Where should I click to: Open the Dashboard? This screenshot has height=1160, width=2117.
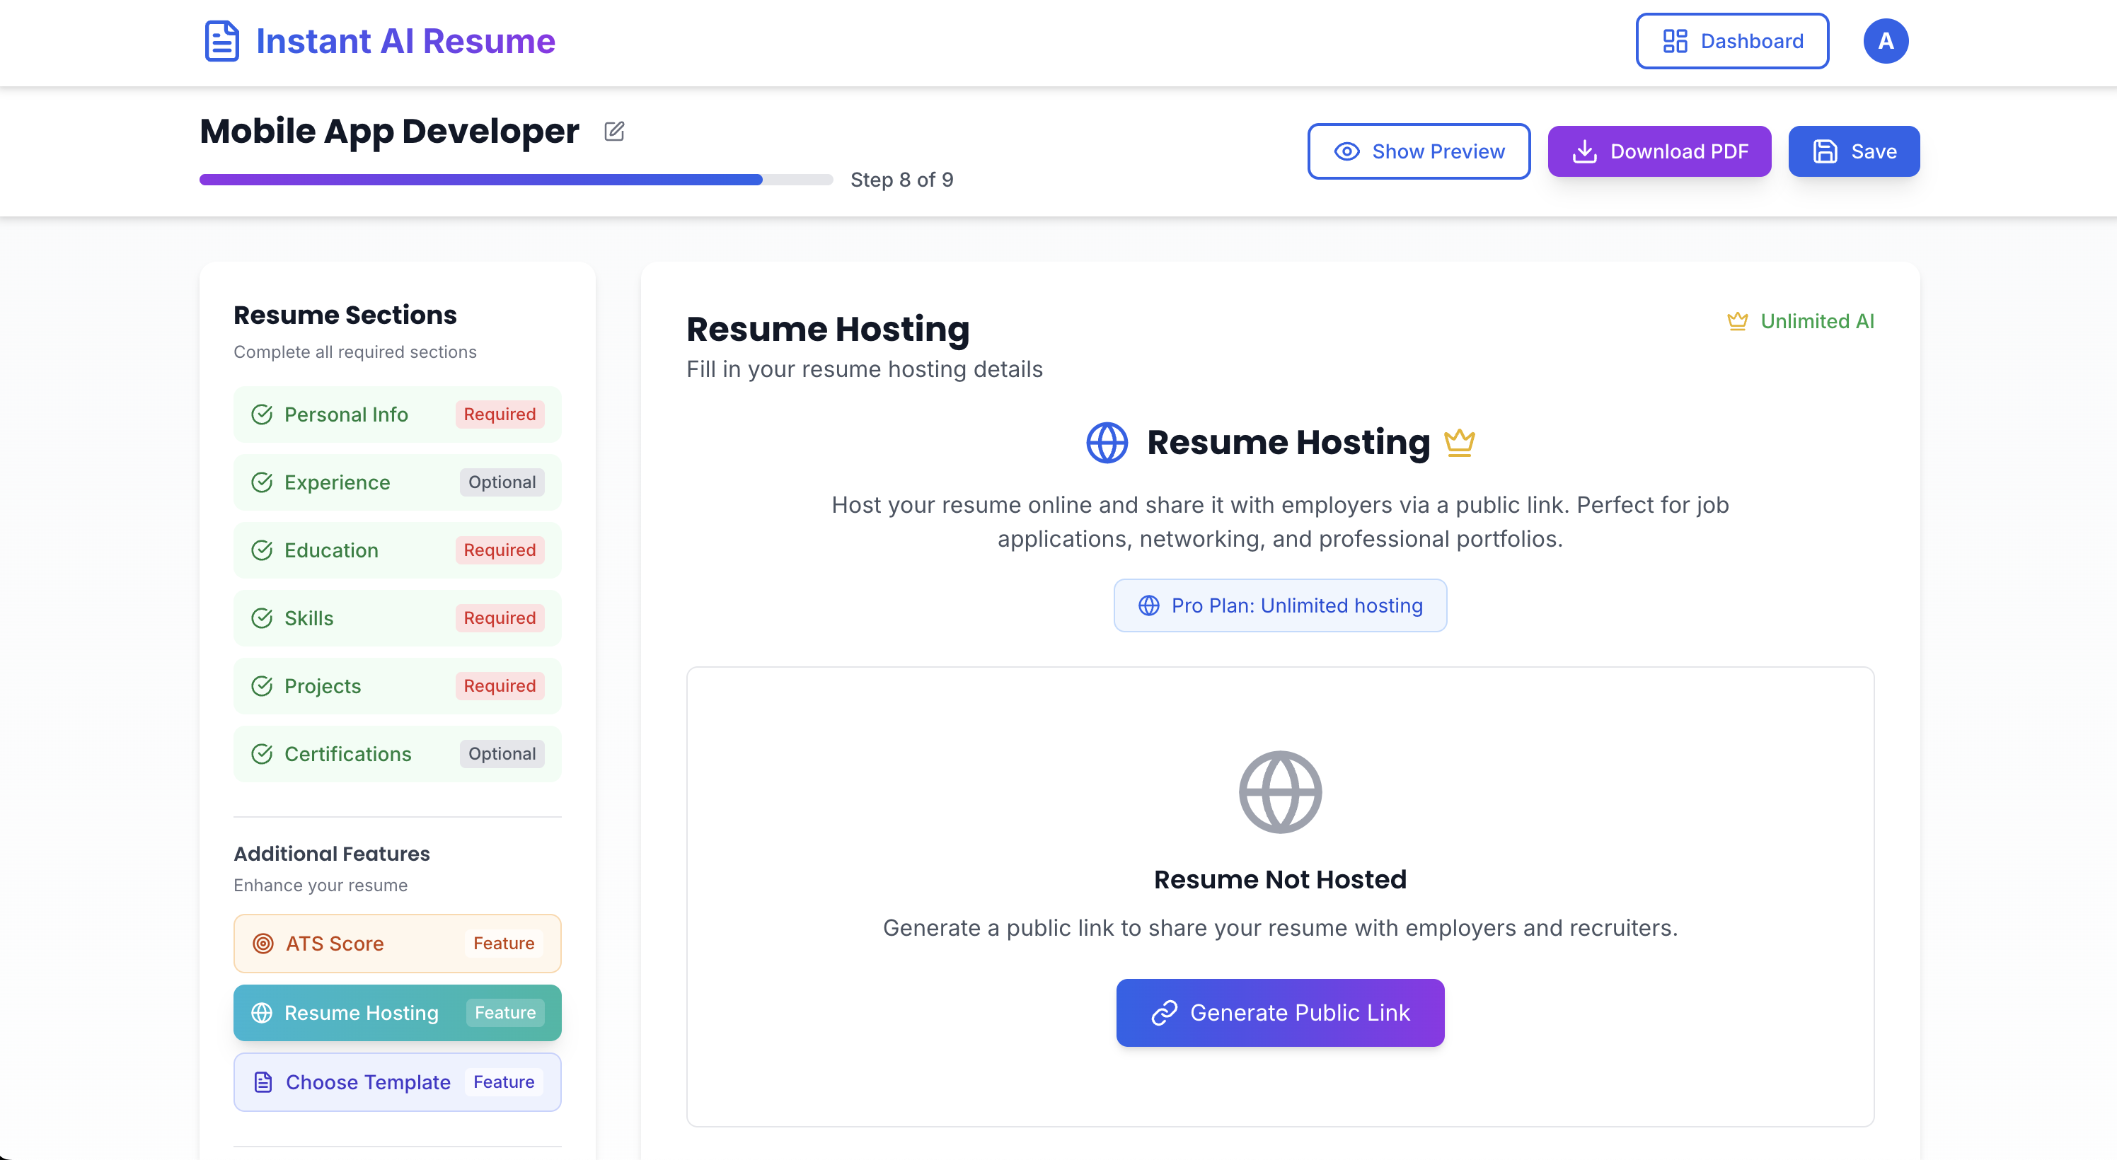[1731, 40]
